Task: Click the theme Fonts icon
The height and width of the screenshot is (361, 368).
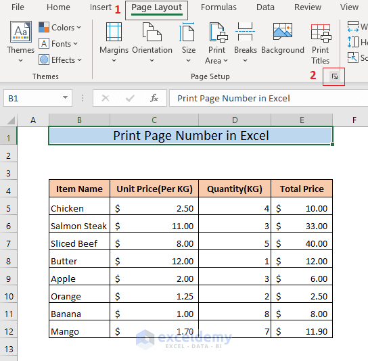Action: tap(44, 44)
